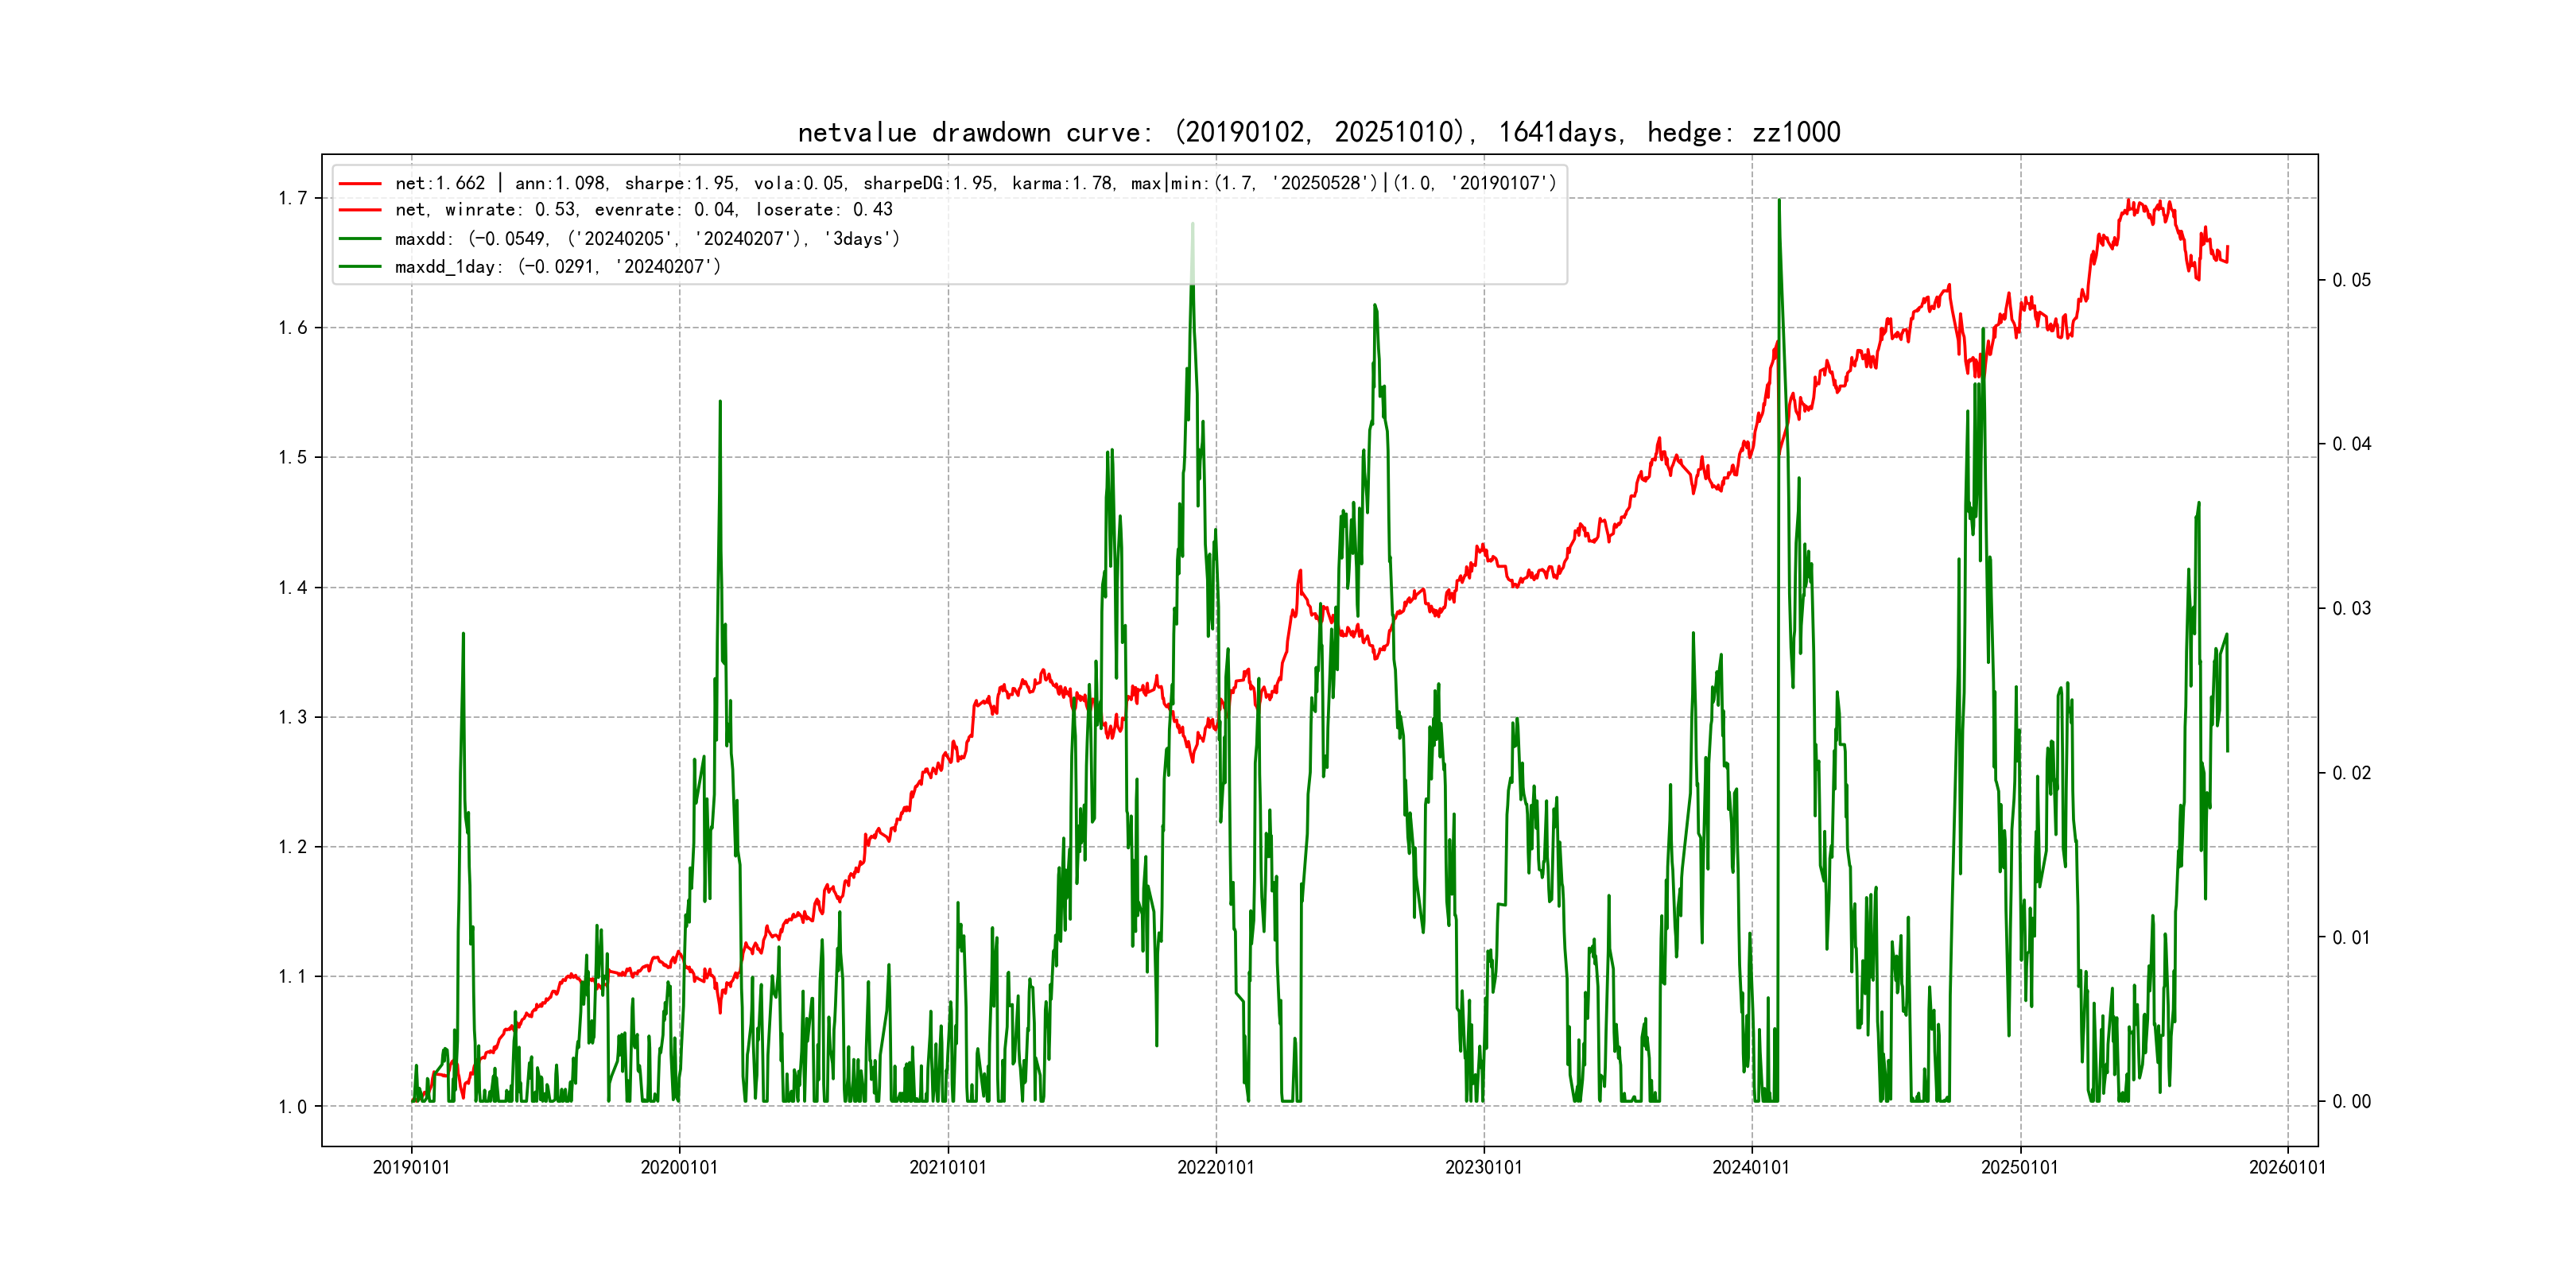
Task: Click the 20200101 x-axis tick label
Action: [679, 1168]
